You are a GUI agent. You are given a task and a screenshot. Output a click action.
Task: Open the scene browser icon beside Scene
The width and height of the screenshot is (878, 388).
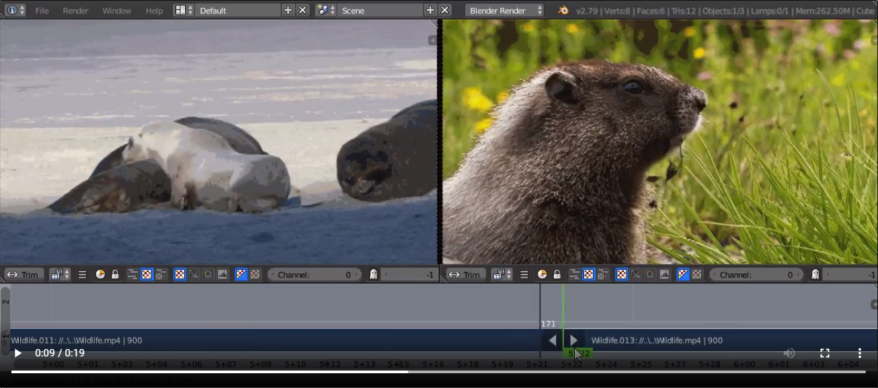click(x=325, y=10)
